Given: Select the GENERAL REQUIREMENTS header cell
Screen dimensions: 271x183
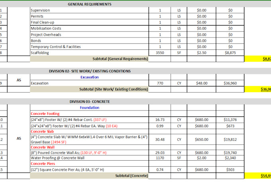Looking at the screenshot, I should pyautogui.click(x=90, y=4).
